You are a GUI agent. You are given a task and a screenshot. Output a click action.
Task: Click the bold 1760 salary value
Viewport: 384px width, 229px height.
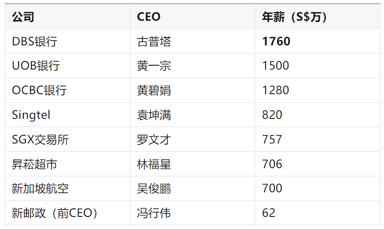(x=276, y=41)
